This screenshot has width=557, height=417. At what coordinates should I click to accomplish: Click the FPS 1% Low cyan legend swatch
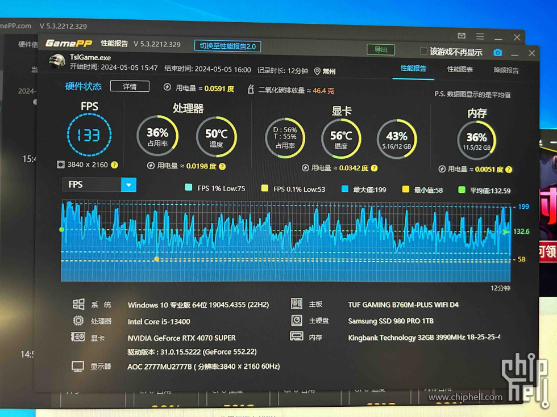pyautogui.click(x=189, y=187)
